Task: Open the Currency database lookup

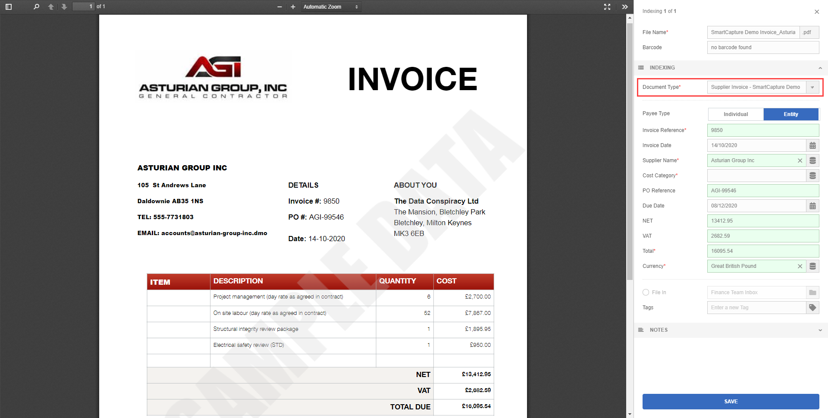Action: pos(812,266)
